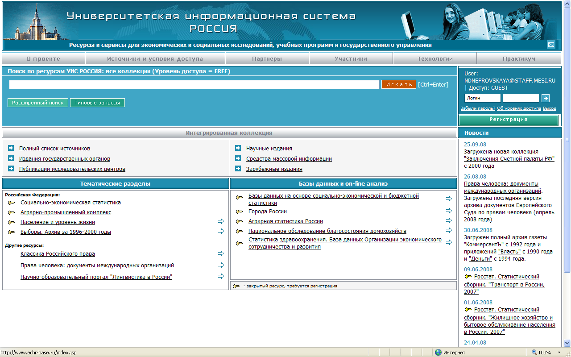Image resolution: width=571 pixels, height=357 pixels.
Task: Click outline arrow right of Права человека row
Action: click(x=221, y=265)
